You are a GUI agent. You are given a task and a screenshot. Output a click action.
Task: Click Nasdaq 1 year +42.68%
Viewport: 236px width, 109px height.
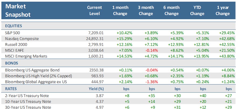[227, 39]
